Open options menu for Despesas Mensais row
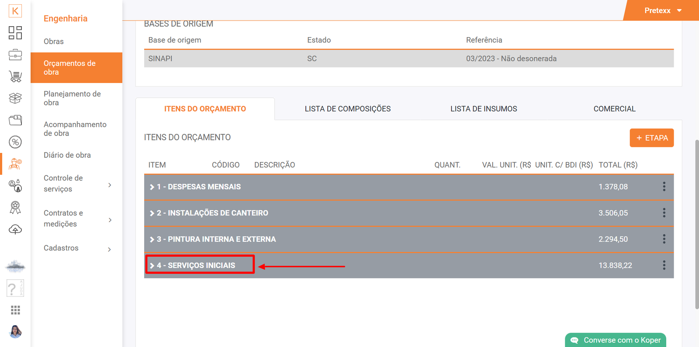699x347 pixels. [664, 187]
